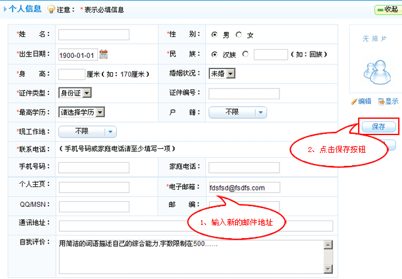Viewport: 402px width, 279px height.
Task: Collapse the panel with 收起 button
Action: click(387, 9)
